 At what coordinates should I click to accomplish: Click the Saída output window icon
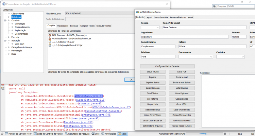pyautogui.click(x=119, y=134)
